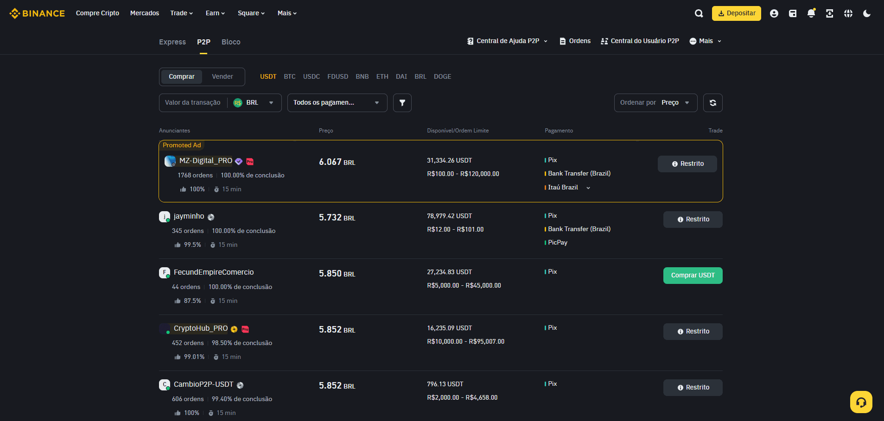Image resolution: width=884 pixels, height=421 pixels.
Task: Click MZ-Digital_PRO red Pro badge
Action: pos(250,161)
